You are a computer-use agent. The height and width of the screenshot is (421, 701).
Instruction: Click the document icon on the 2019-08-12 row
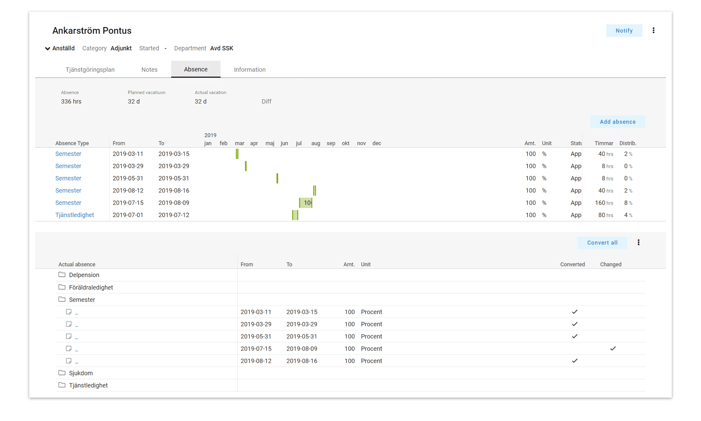69,361
